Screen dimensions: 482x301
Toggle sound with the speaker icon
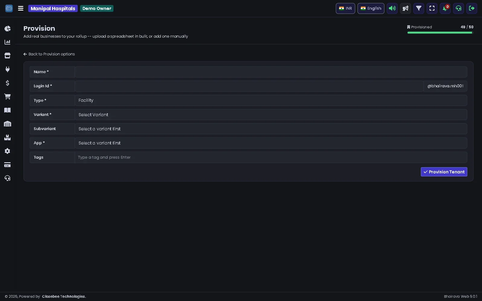coord(392,8)
